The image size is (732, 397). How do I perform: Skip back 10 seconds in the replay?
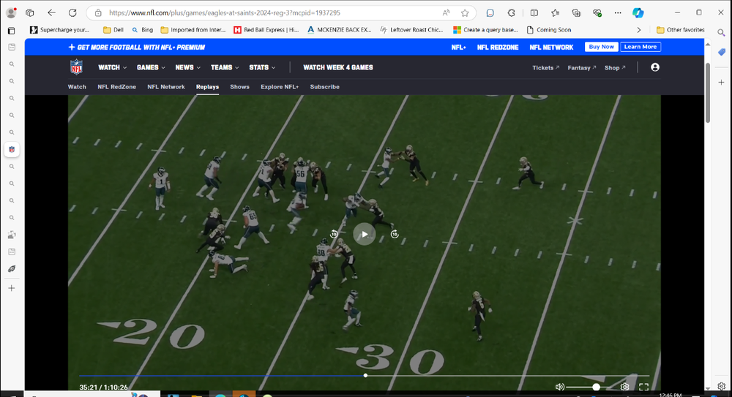[x=334, y=234]
